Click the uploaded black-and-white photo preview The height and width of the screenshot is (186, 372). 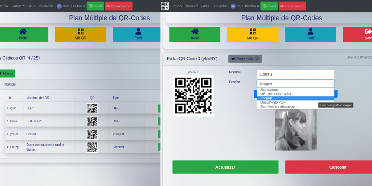tap(296, 130)
